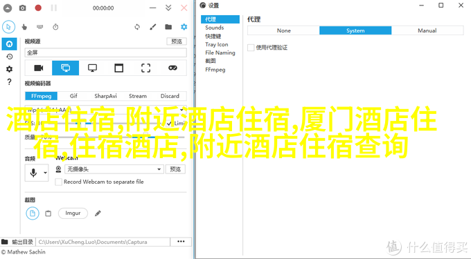Viewport: 471px width, 259px height.
Task: Enable Record Webcam to separate file
Action: [x=59, y=182]
